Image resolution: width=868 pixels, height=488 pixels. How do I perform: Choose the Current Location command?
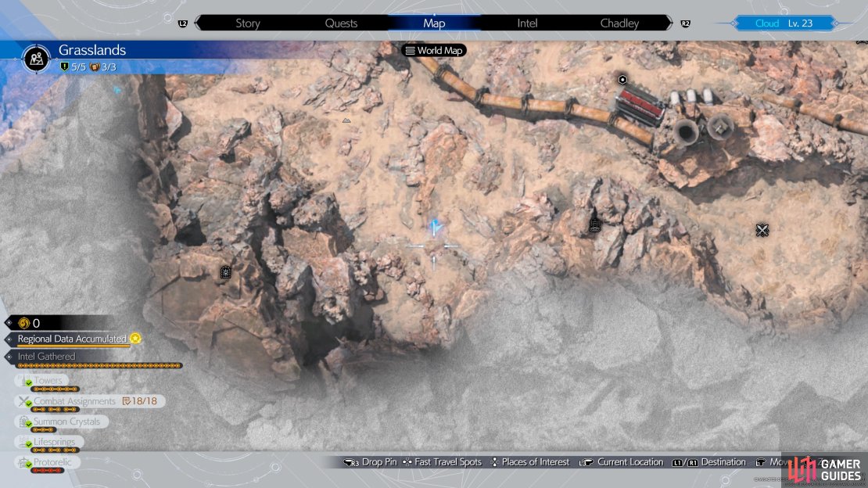(630, 462)
